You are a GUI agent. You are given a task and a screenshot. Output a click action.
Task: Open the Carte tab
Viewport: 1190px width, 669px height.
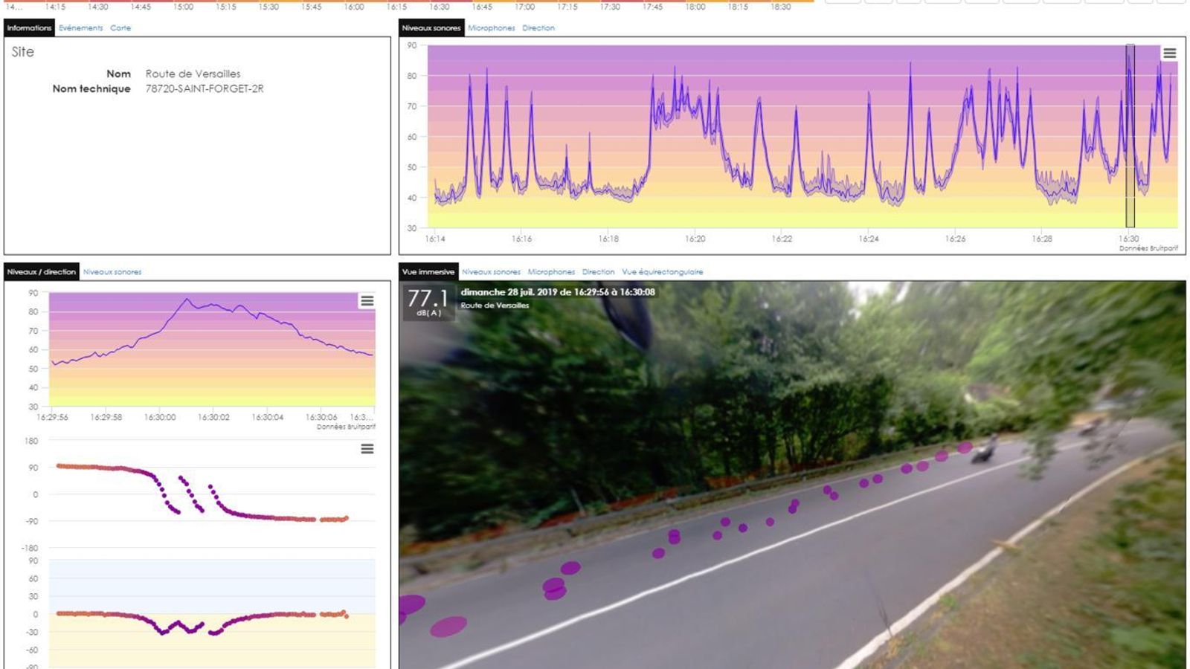(x=120, y=28)
